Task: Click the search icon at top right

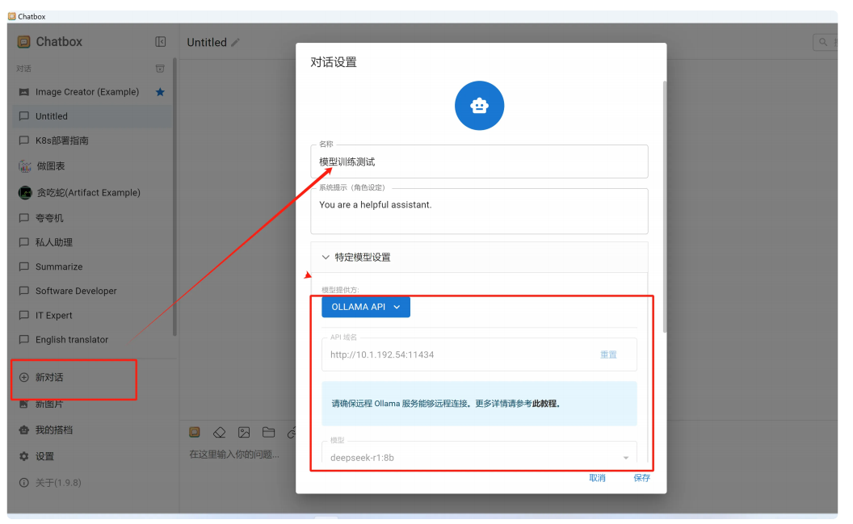Action: [x=823, y=43]
